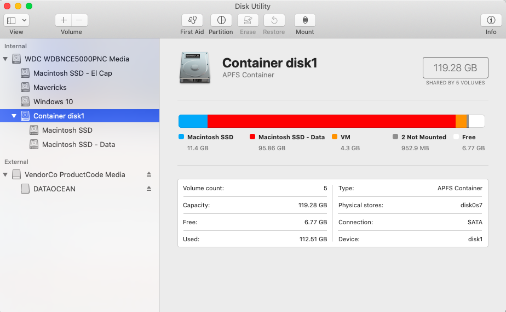
Task: Click the Internal section header
Action: click(15, 46)
